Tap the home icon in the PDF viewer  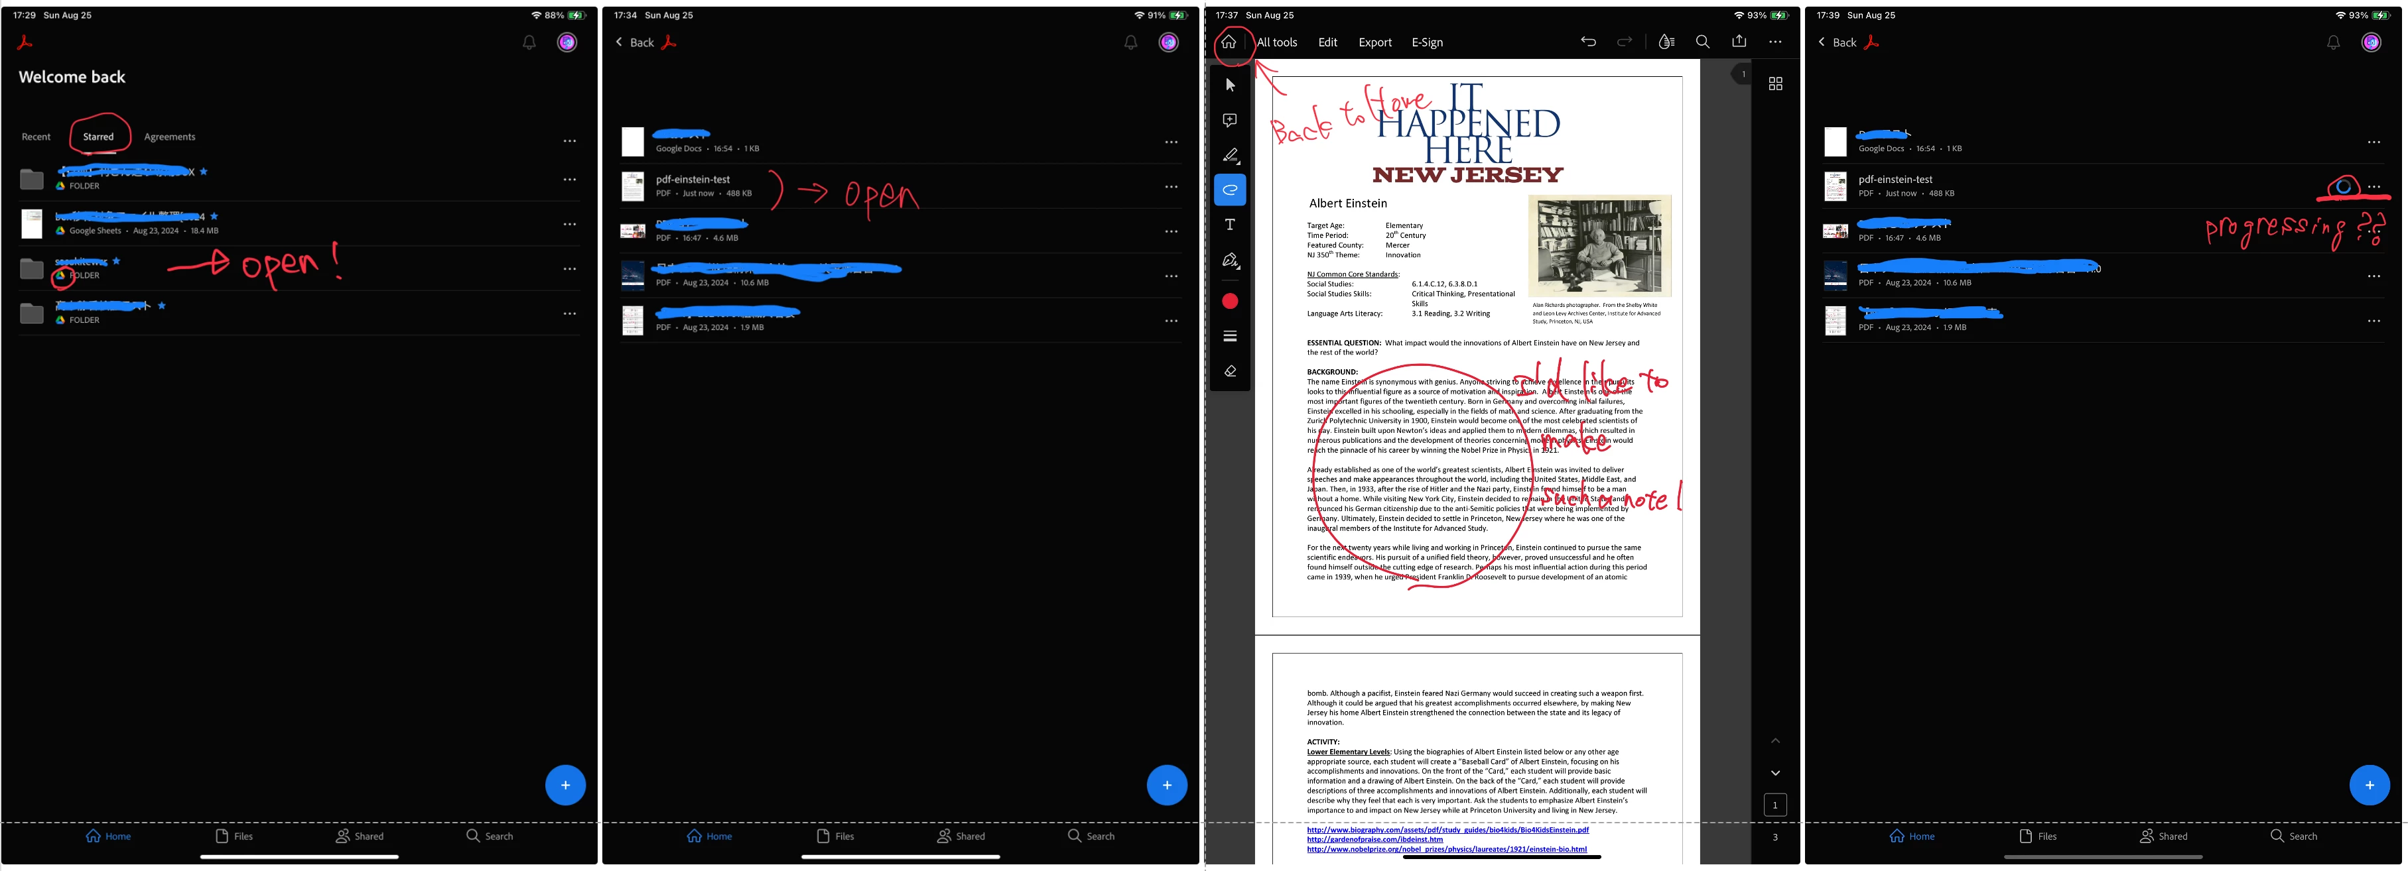point(1229,42)
